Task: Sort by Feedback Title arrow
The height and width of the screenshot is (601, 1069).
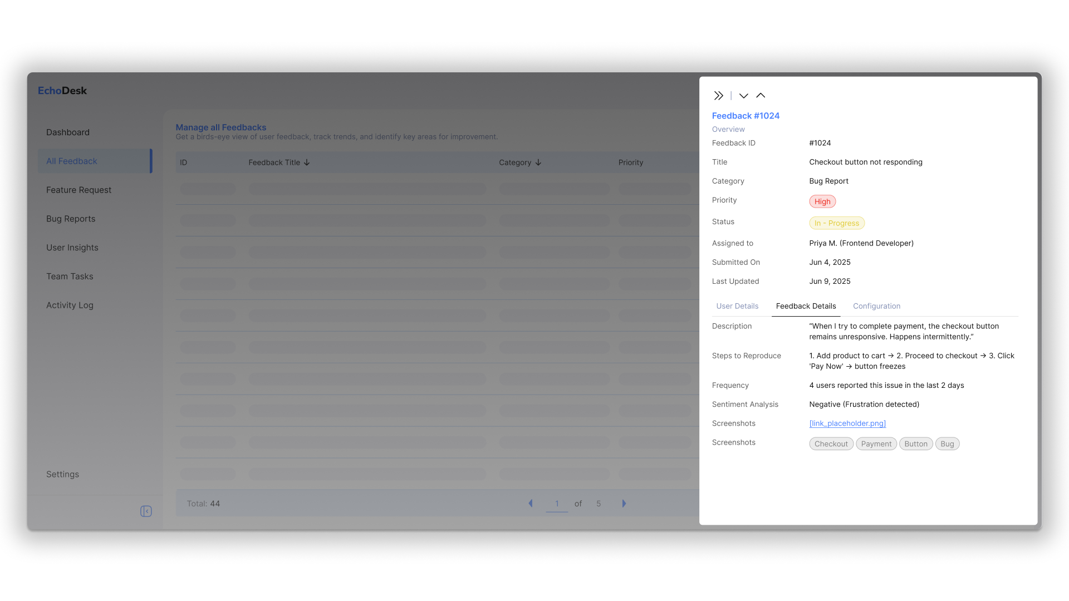Action: pyautogui.click(x=307, y=162)
